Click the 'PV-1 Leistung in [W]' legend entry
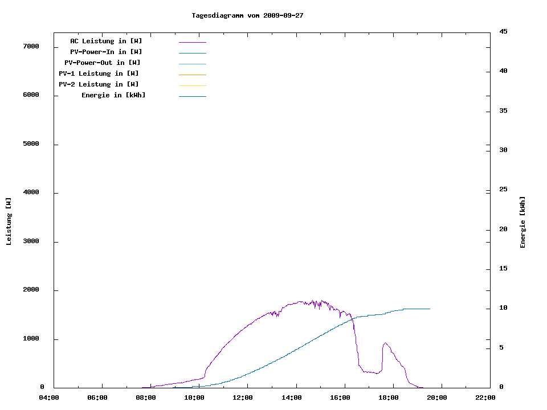This screenshot has height=410, width=547. pyautogui.click(x=99, y=73)
